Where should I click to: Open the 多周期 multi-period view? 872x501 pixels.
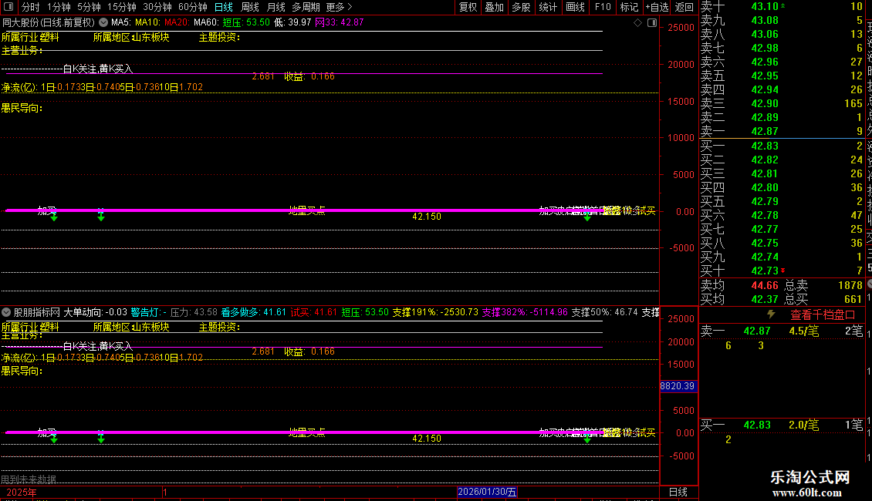coord(306,7)
